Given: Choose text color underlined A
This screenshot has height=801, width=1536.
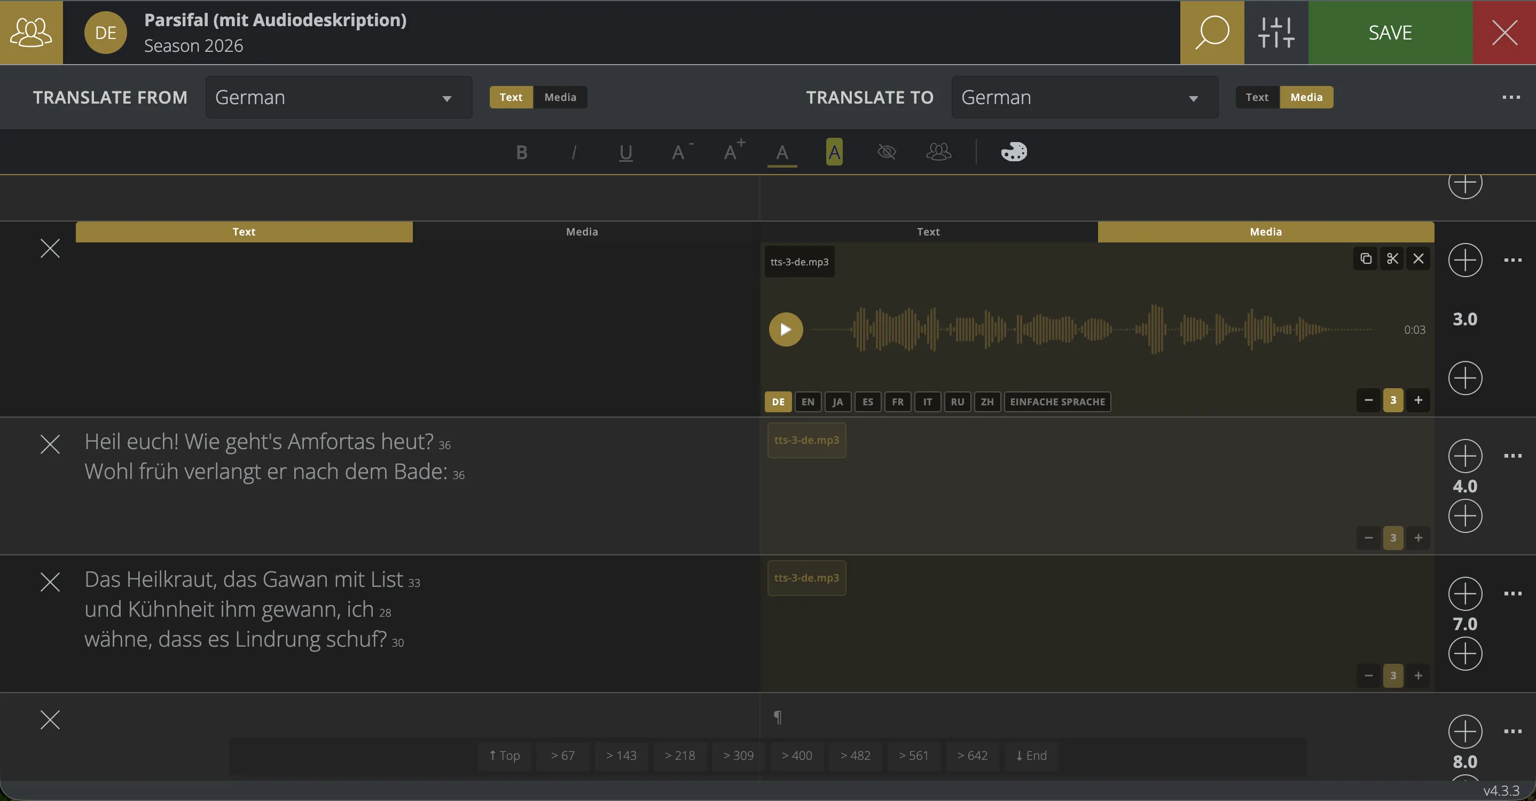Looking at the screenshot, I should pos(782,153).
